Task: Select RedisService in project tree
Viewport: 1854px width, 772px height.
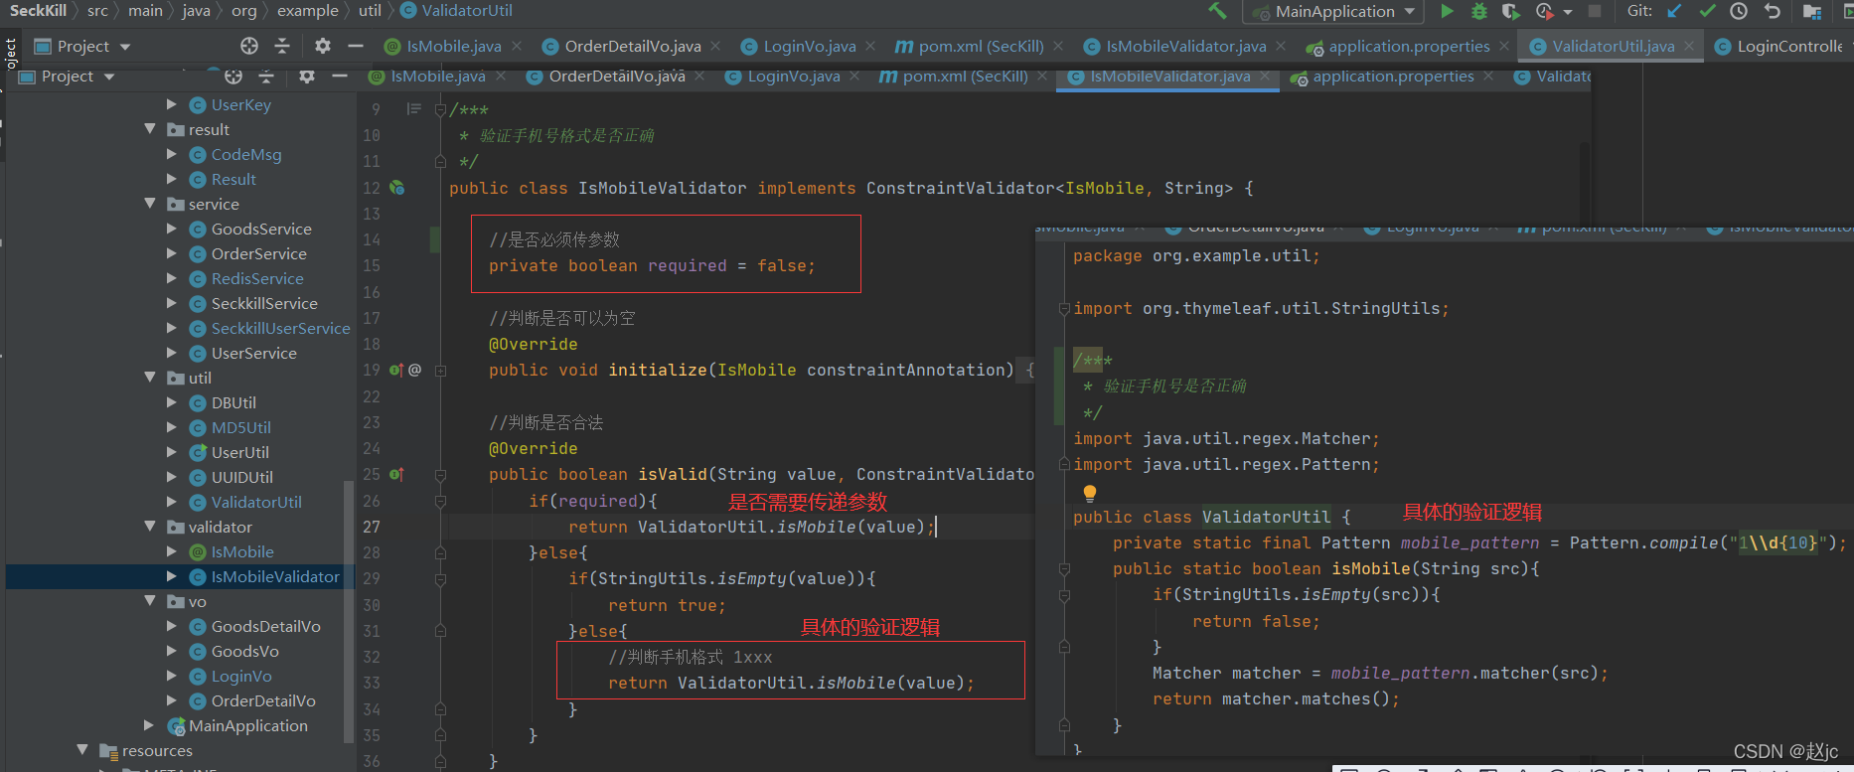Action: click(257, 278)
